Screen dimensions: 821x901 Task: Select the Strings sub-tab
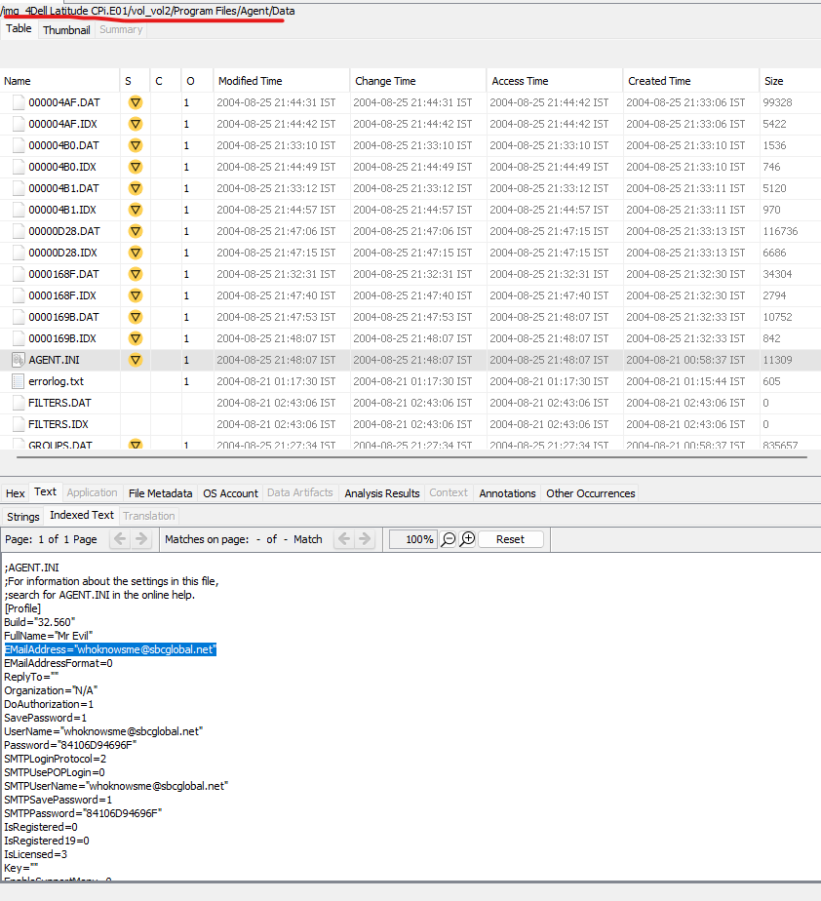pos(21,515)
